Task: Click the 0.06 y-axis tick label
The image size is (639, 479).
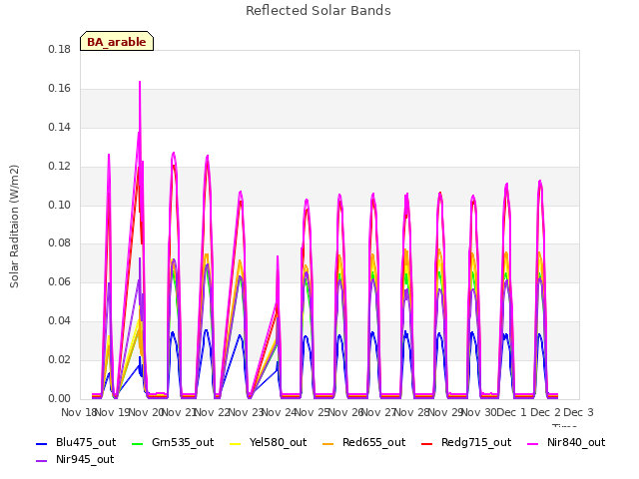Action: pyautogui.click(x=60, y=281)
